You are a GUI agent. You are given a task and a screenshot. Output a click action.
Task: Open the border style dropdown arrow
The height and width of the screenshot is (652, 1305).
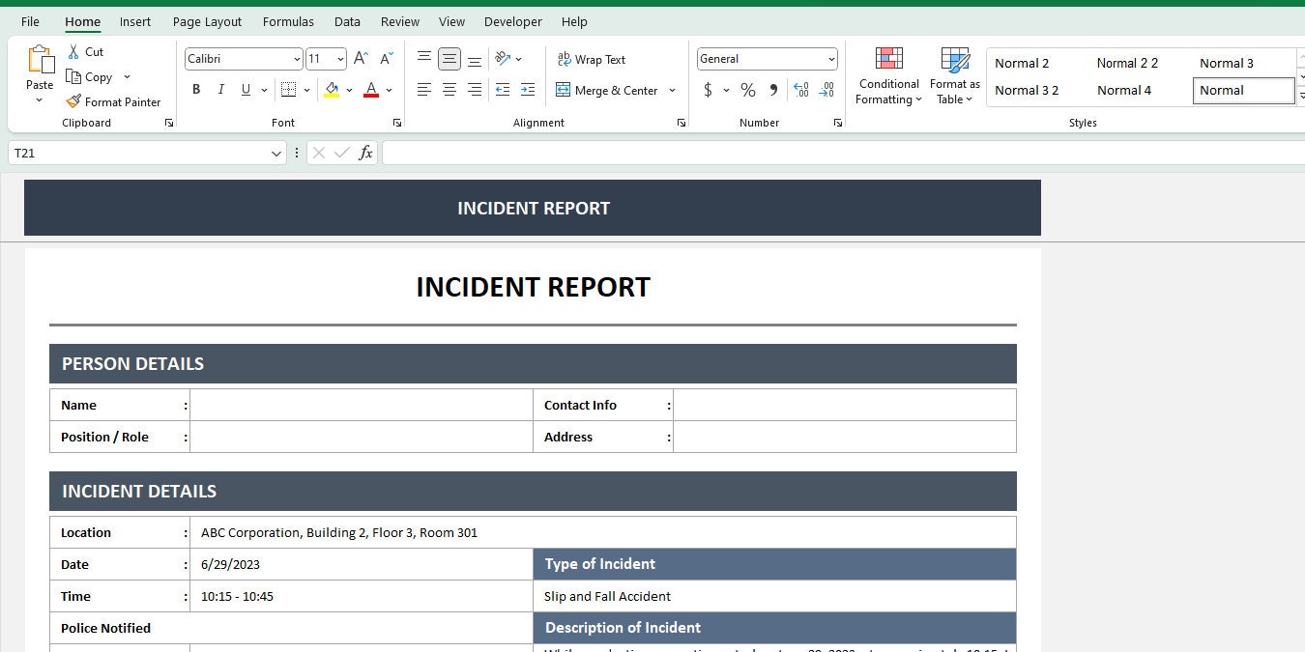tap(306, 89)
